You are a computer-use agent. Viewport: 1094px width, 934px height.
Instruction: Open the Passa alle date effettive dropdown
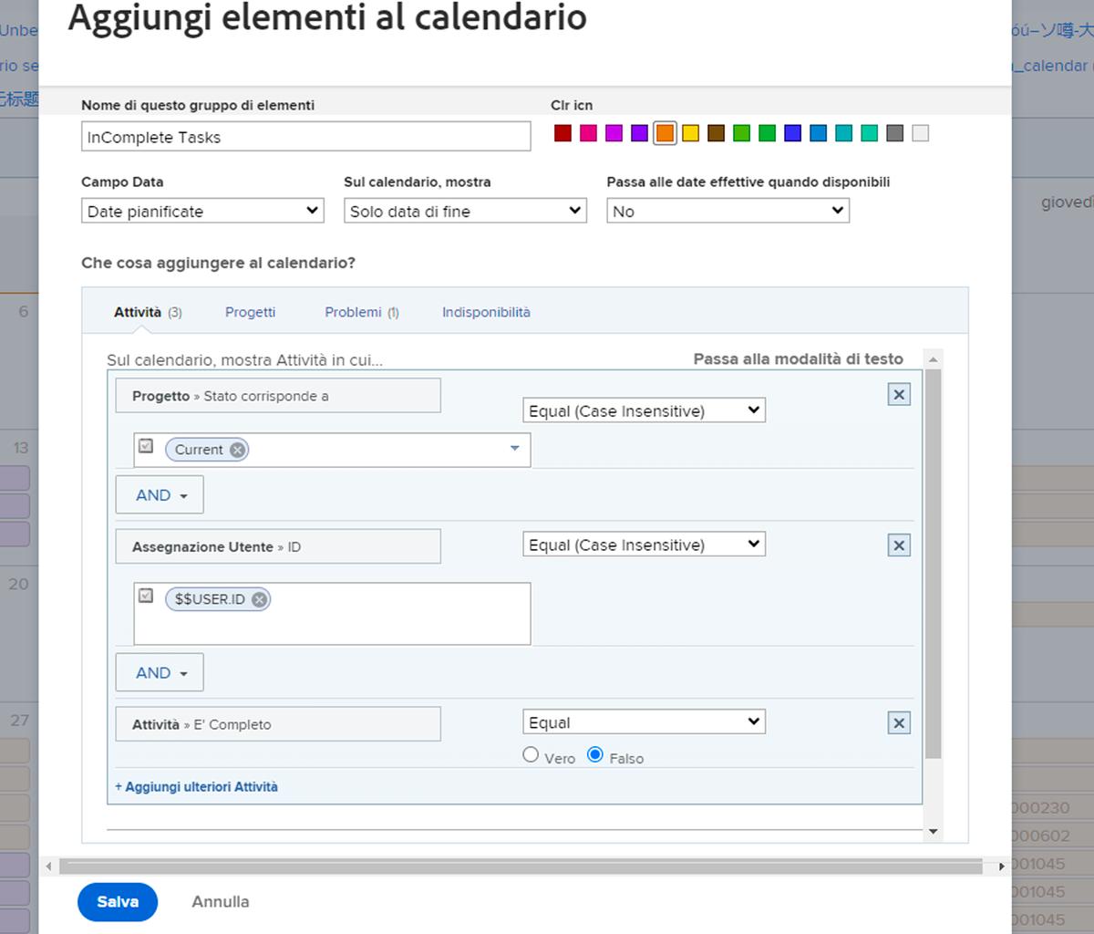(728, 211)
